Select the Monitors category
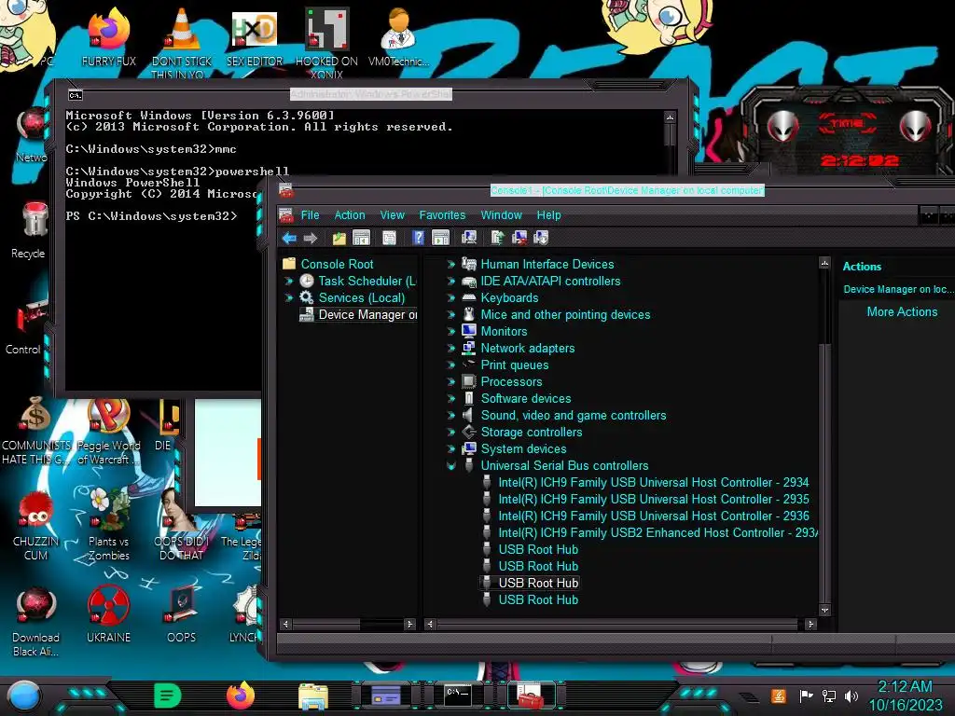 [504, 331]
